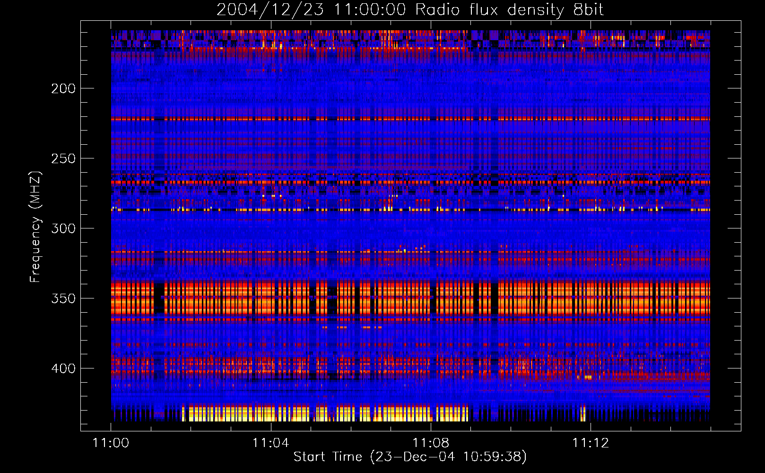Click the 250 frequency tick label
This screenshot has width=765, height=473.
click(x=63, y=158)
